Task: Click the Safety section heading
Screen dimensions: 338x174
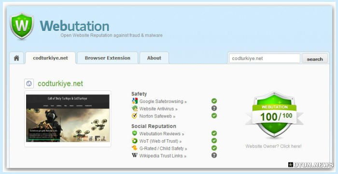Action: click(x=139, y=94)
